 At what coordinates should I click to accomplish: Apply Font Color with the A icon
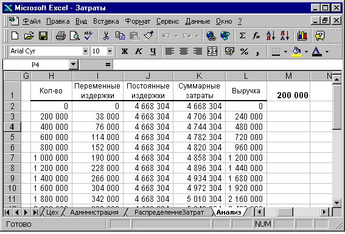(316, 52)
